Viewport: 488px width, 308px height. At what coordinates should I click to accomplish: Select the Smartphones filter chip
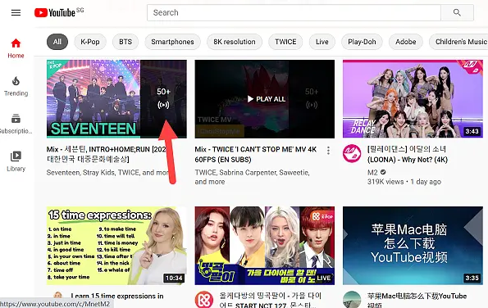pos(172,42)
